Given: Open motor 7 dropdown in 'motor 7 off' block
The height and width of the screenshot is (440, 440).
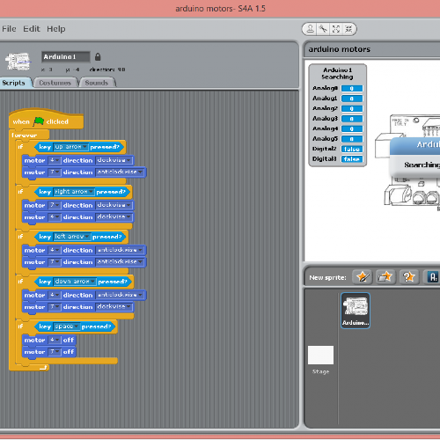Looking at the screenshot, I should point(55,351).
